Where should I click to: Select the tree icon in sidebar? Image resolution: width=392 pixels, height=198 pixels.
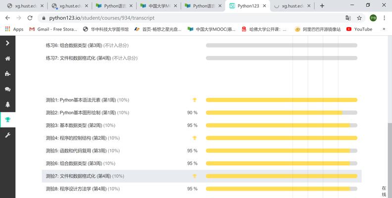7,104
